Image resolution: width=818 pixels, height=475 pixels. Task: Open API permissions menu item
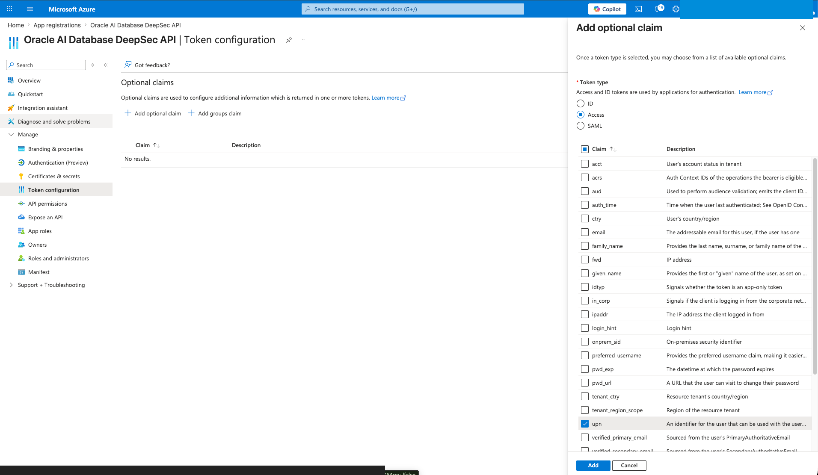56,204
